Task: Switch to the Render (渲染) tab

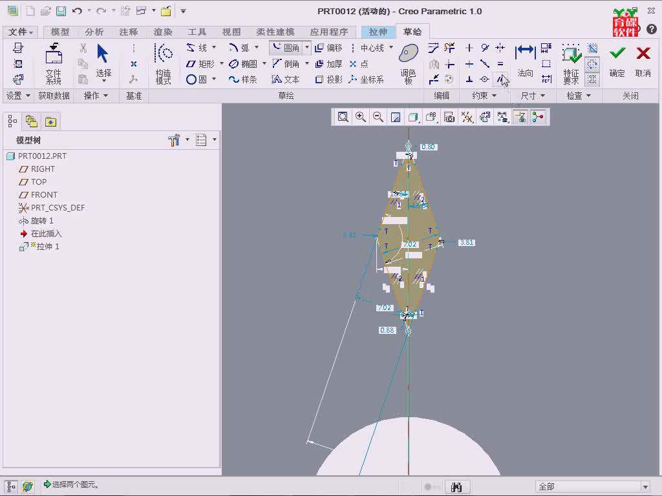Action: (x=162, y=32)
